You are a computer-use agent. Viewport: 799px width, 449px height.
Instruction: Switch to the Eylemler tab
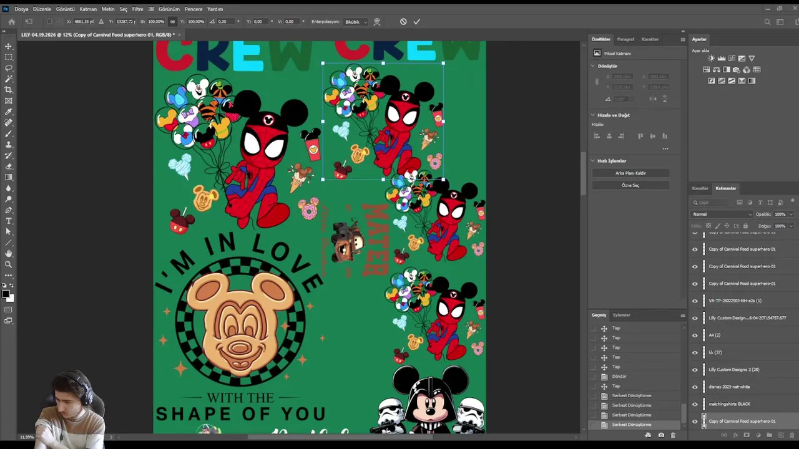click(621, 315)
